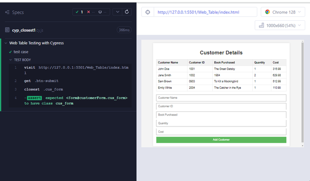
Task: Select the closest .cus_form command row
Action: click(x=70, y=89)
